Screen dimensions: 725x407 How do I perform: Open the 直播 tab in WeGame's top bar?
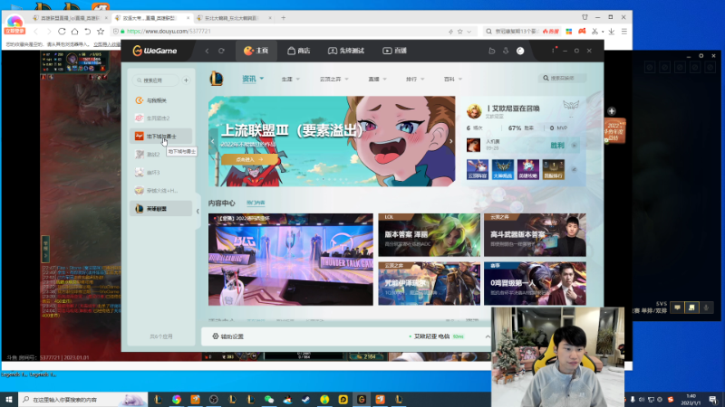coord(394,51)
